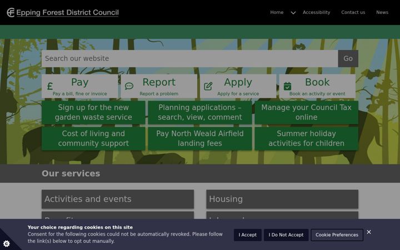Open the cookie settings gear icon
This screenshot has height=250, width=400.
[7, 244]
